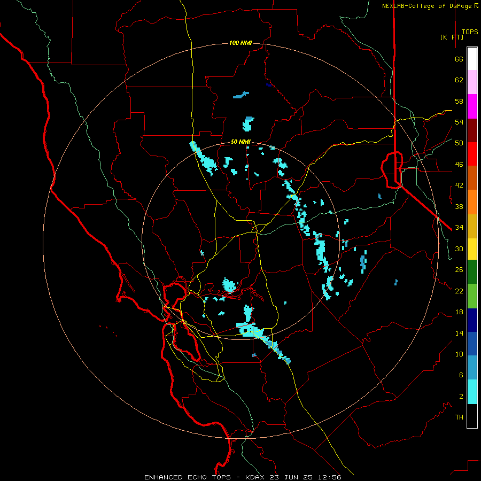
Task: Click the legend value 62
Action: point(459,80)
